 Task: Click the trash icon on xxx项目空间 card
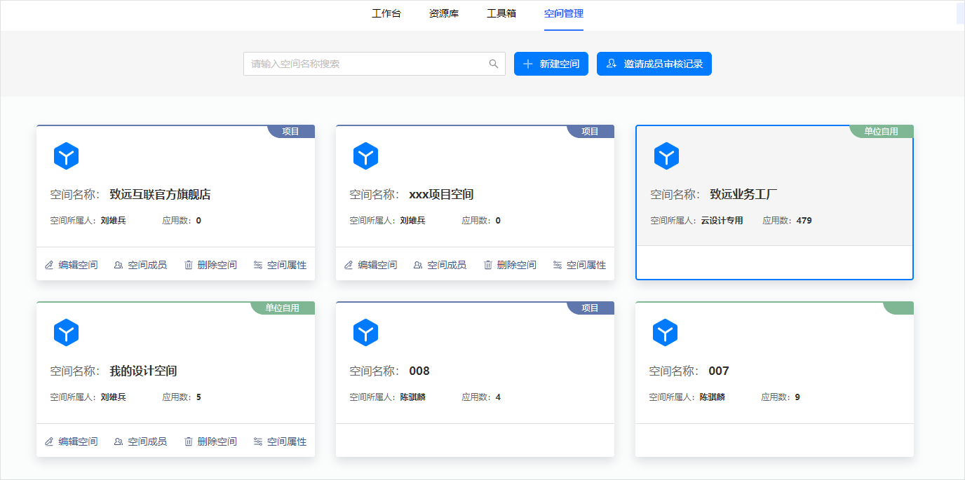click(x=488, y=265)
